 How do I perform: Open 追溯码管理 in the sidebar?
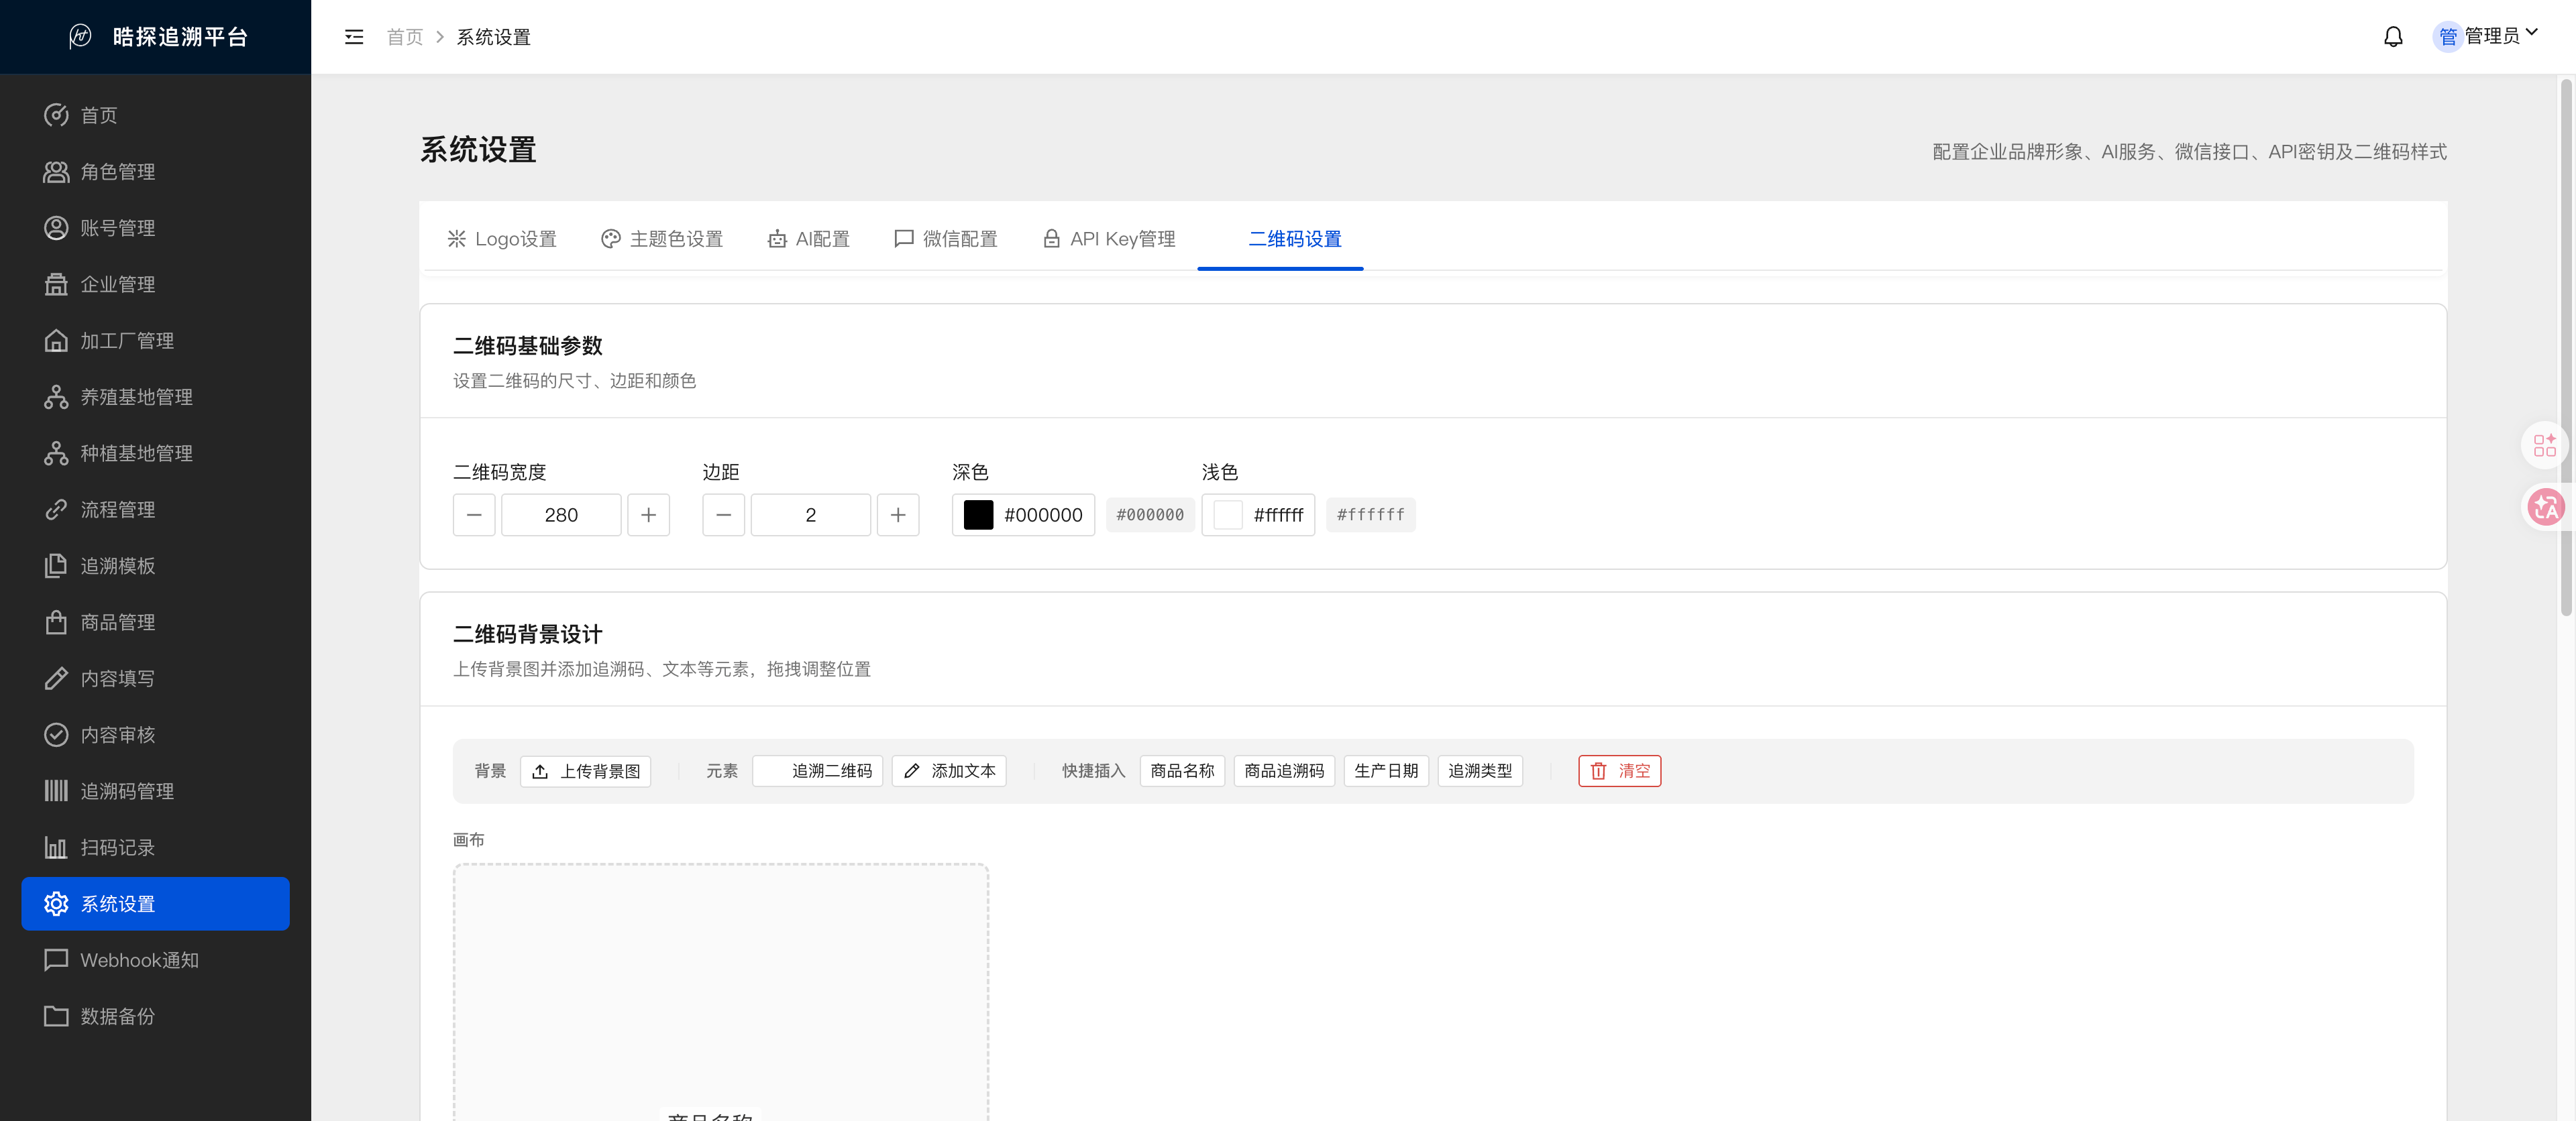155,791
